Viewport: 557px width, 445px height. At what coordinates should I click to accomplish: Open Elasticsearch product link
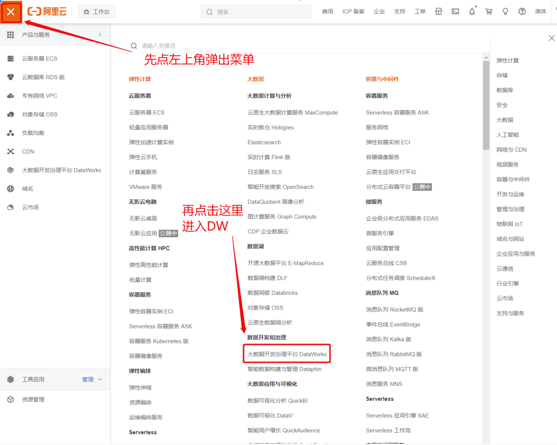coord(264,142)
